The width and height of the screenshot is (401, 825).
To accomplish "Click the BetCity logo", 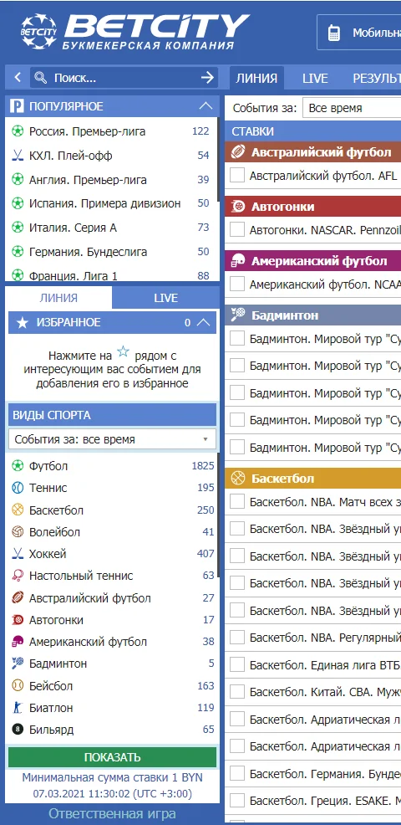I will (135, 32).
